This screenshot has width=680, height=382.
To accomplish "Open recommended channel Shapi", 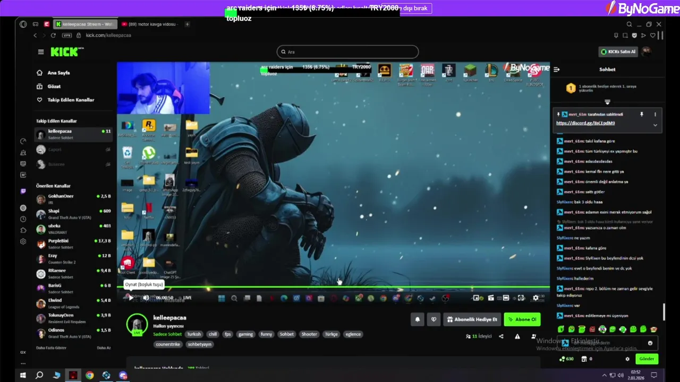I will [73, 214].
